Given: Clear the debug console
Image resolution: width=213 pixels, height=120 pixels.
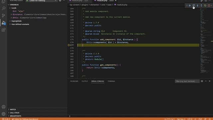Looking at the screenshot, I should point(202,81).
